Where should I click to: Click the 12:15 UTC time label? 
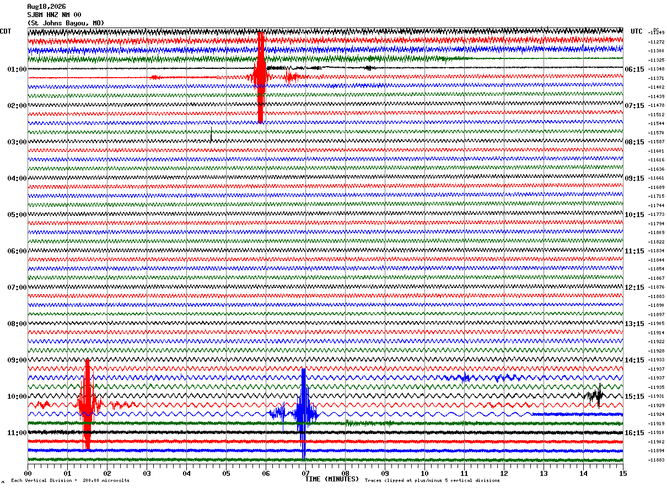(x=634, y=288)
